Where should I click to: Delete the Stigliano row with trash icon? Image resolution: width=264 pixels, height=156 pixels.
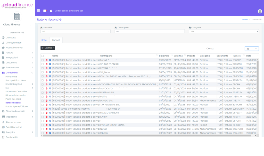(x=47, y=72)
